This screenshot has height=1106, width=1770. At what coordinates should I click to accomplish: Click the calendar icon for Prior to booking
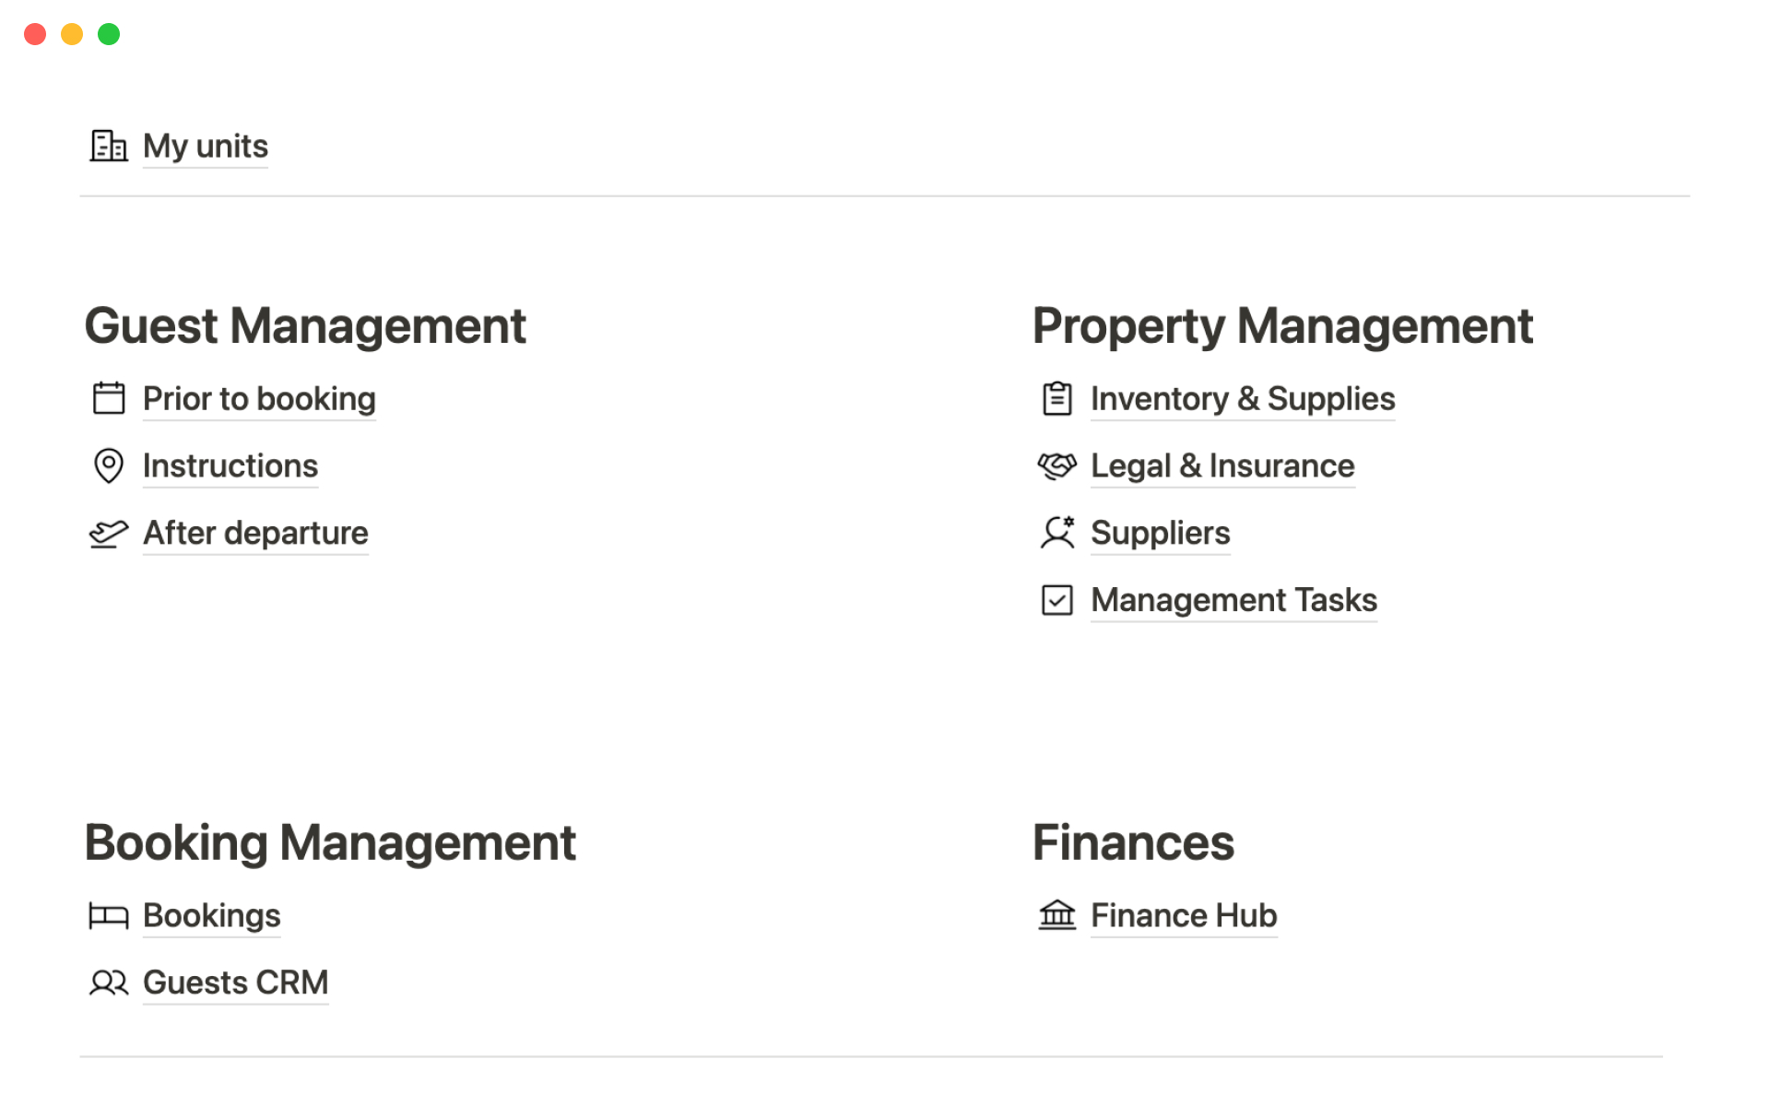point(109,398)
